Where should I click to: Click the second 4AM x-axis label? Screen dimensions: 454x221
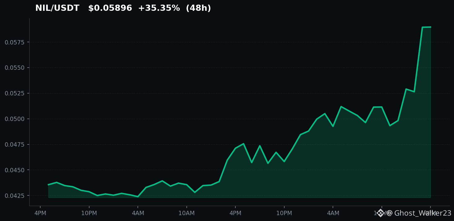point(333,213)
